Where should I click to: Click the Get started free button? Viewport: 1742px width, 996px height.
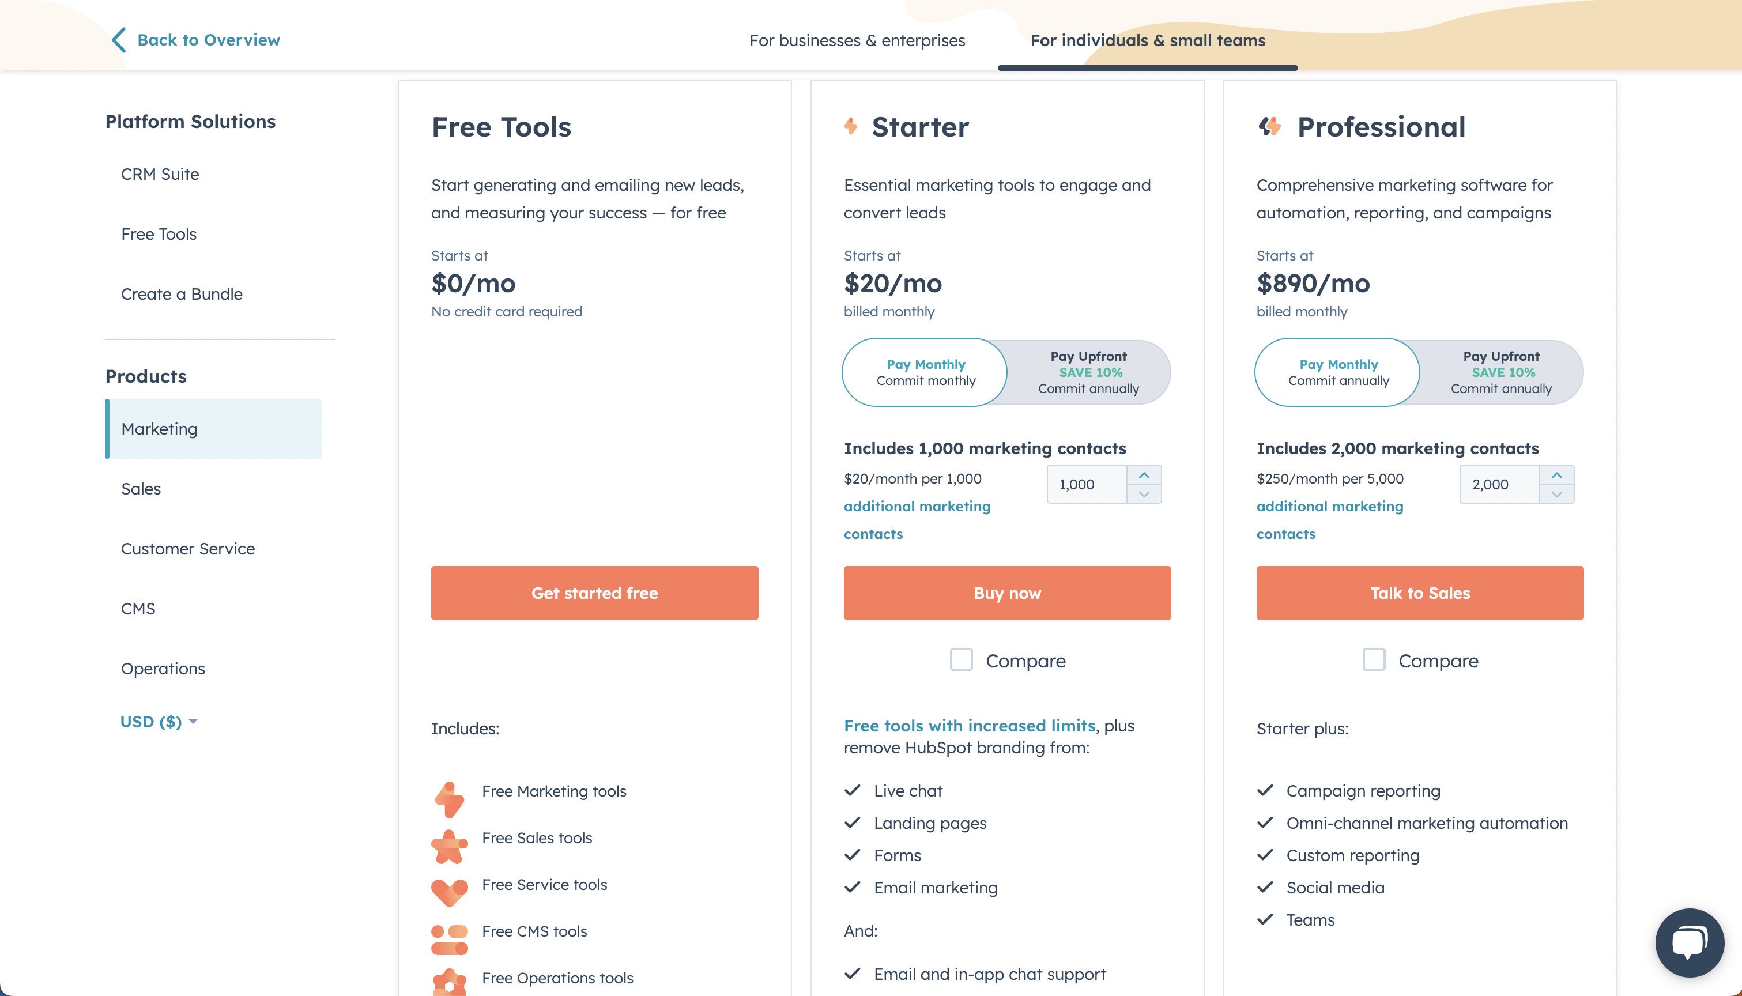(594, 593)
